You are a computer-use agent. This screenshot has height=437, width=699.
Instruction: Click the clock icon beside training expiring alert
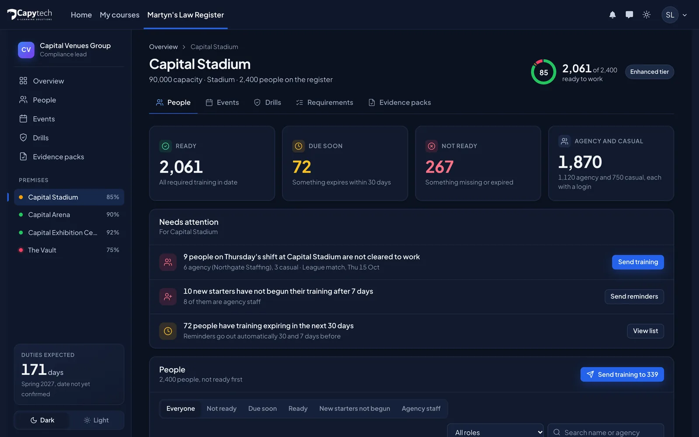168,331
